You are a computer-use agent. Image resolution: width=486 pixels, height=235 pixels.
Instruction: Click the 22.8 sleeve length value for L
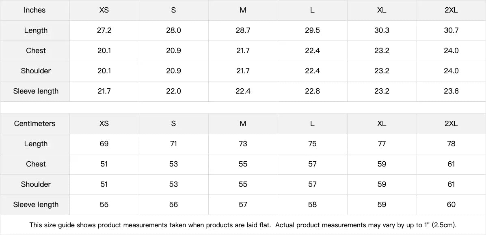pos(312,91)
